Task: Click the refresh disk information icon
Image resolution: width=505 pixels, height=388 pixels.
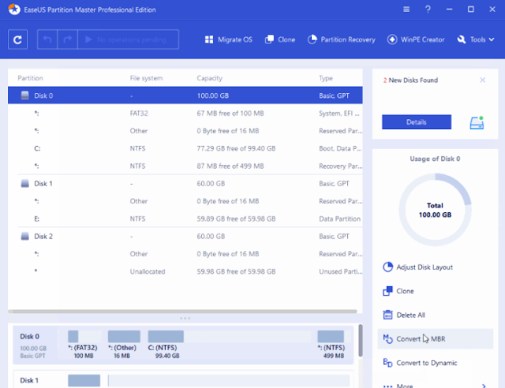Action: 17,39
